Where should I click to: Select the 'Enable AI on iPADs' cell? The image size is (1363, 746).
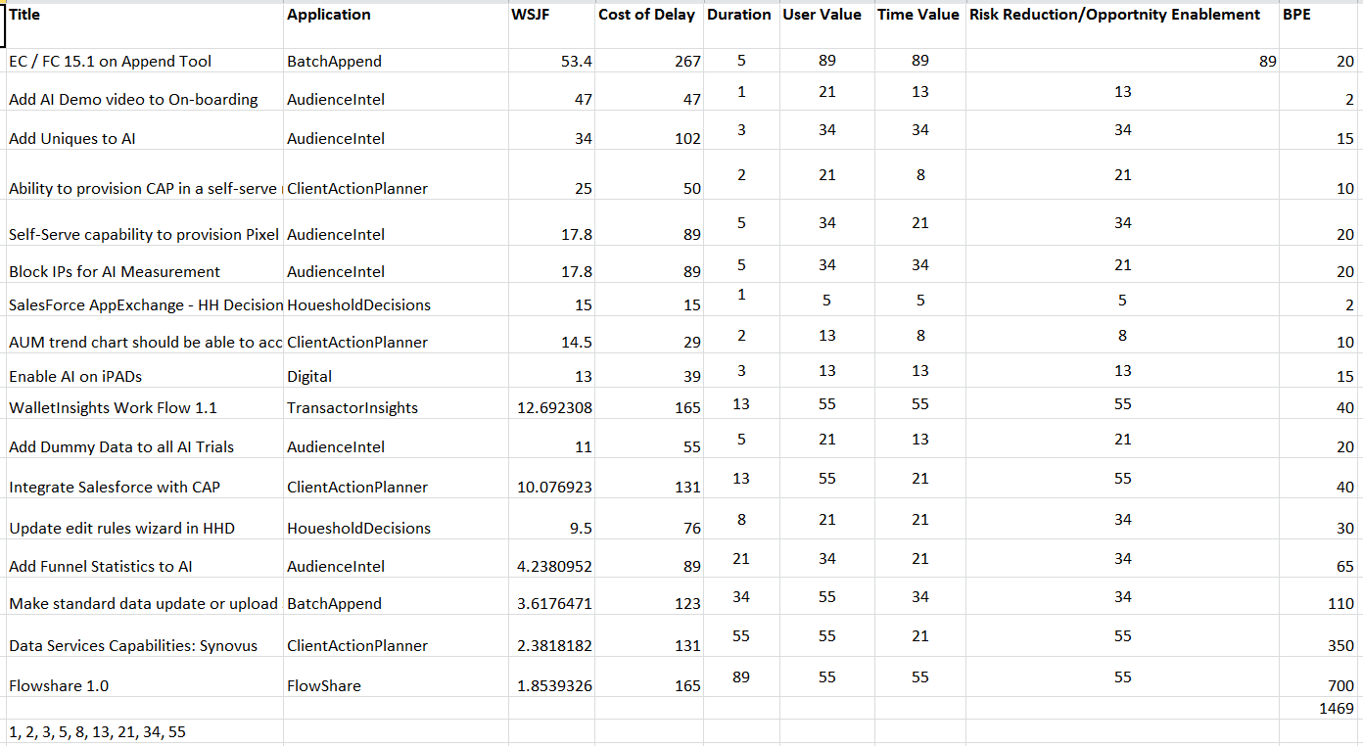click(x=145, y=372)
